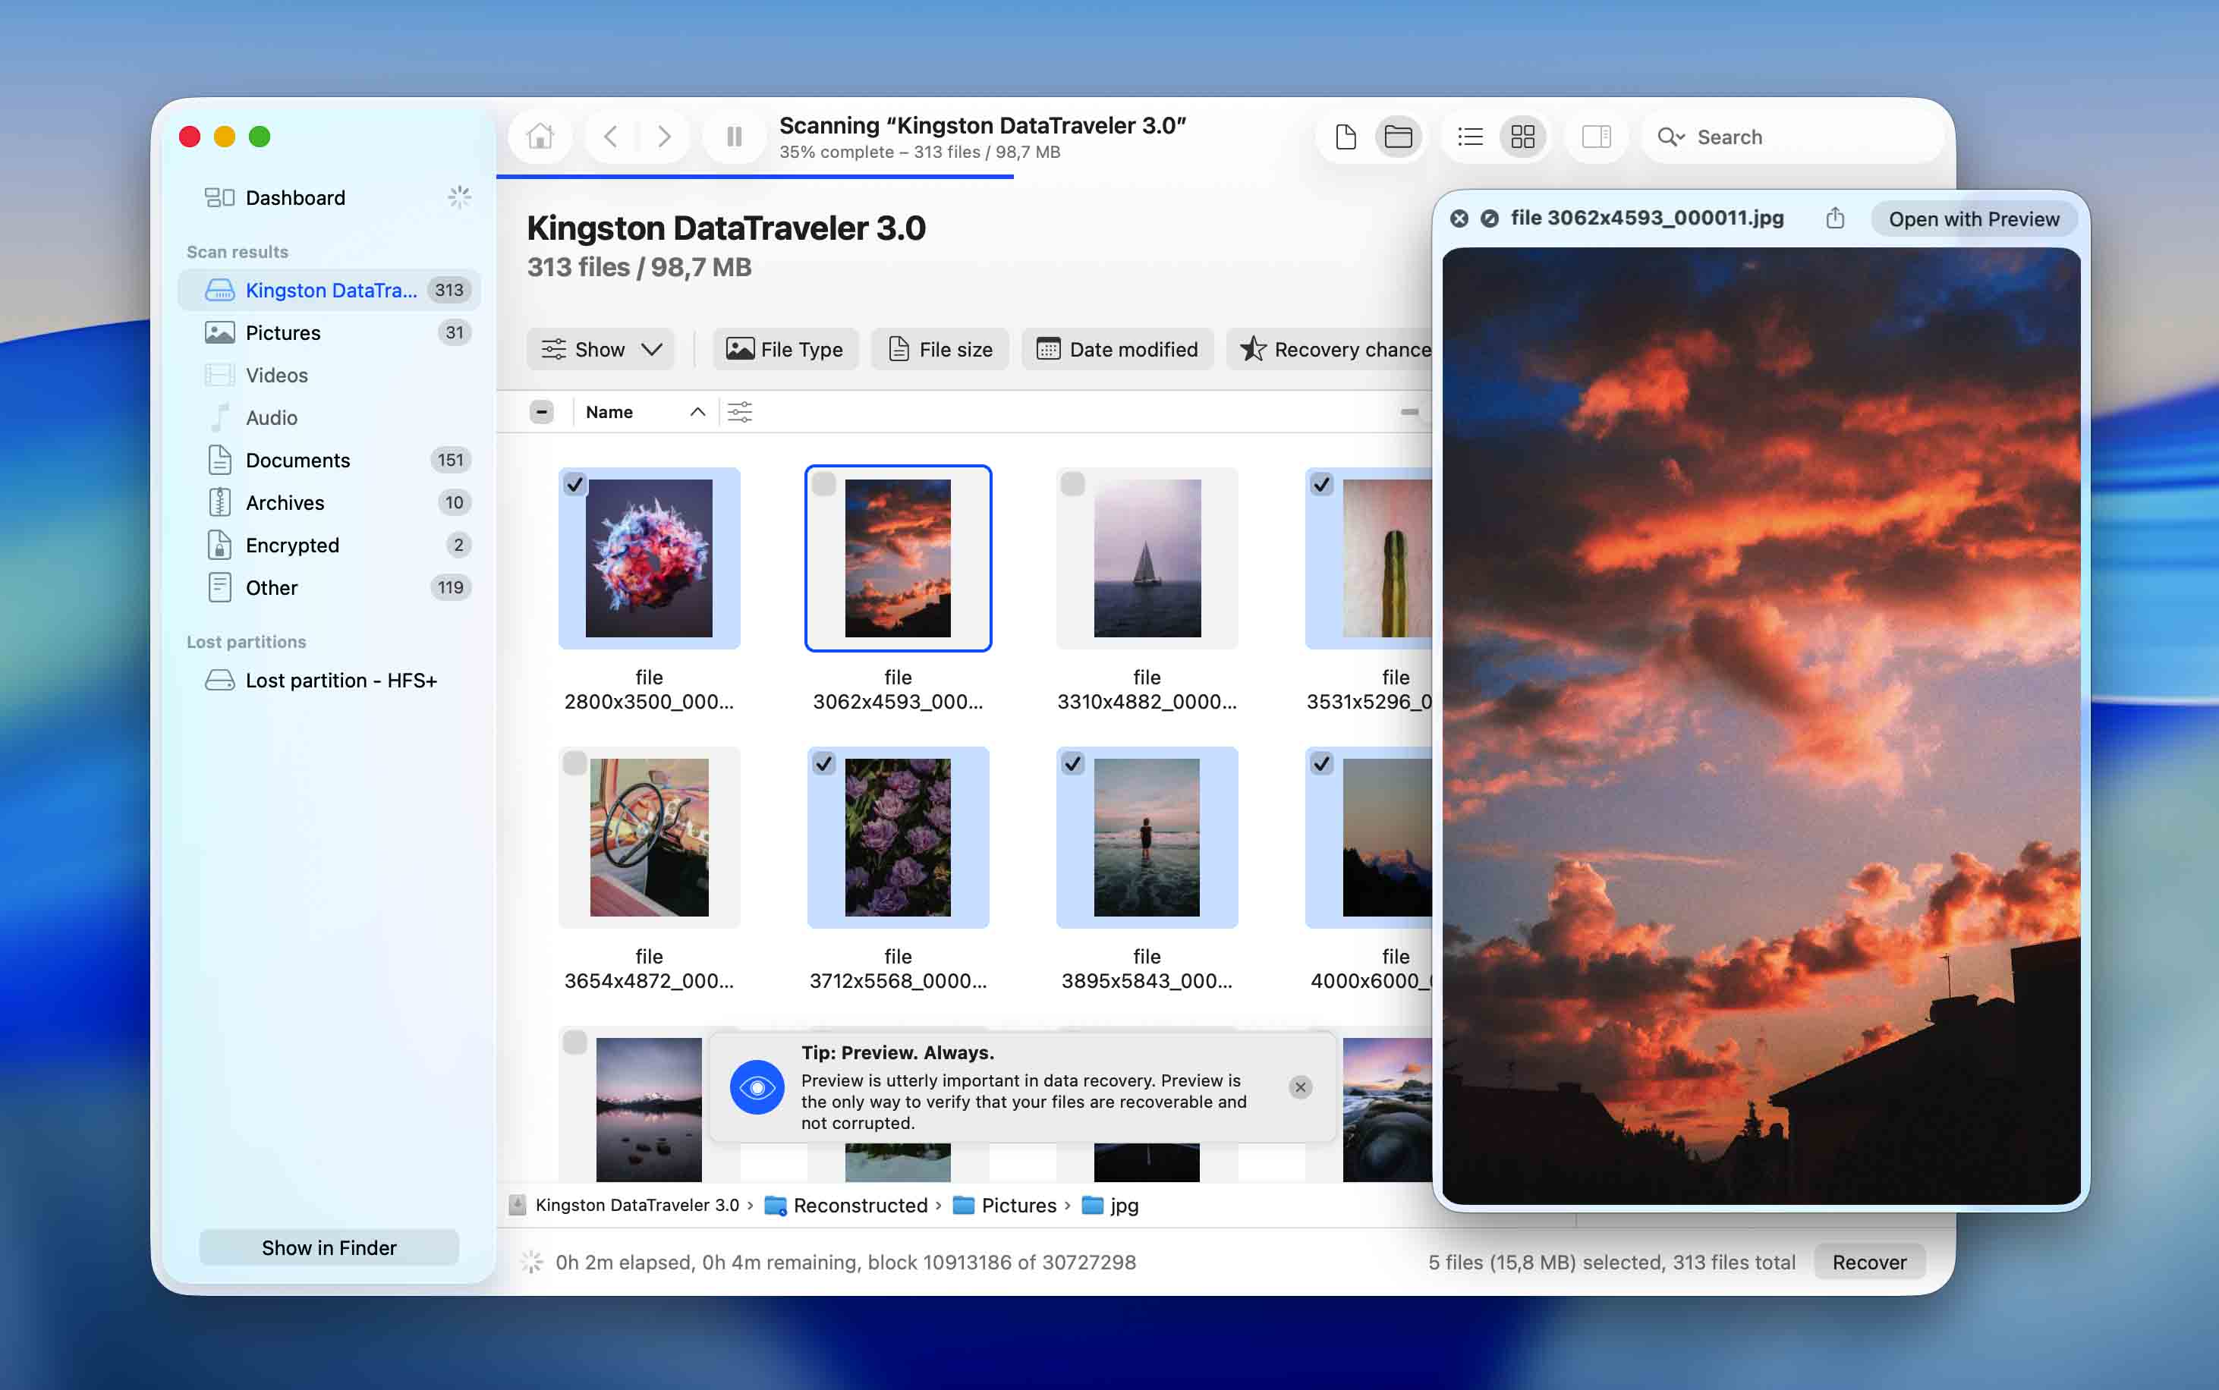Focus the Search field
2219x1390 pixels.
[x=1793, y=137]
